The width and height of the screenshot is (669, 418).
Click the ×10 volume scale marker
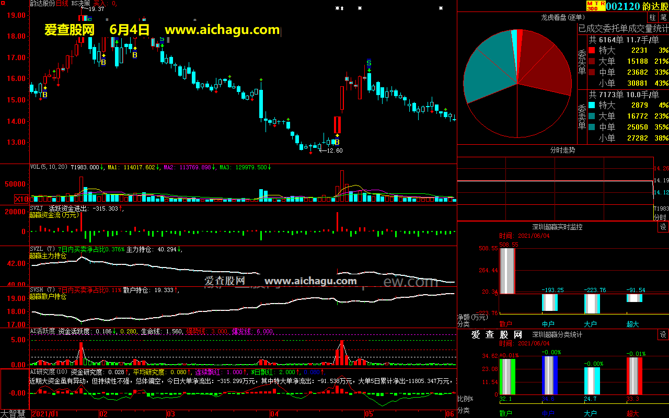21,199
